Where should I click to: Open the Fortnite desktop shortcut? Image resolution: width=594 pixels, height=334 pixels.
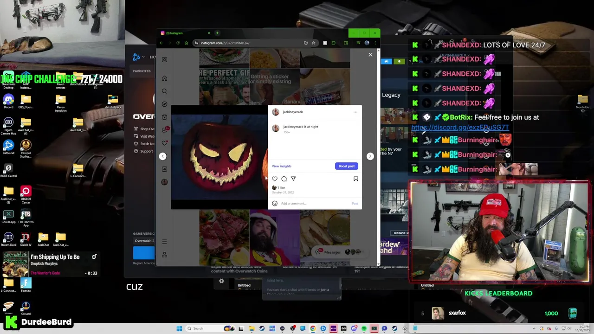coord(26,285)
